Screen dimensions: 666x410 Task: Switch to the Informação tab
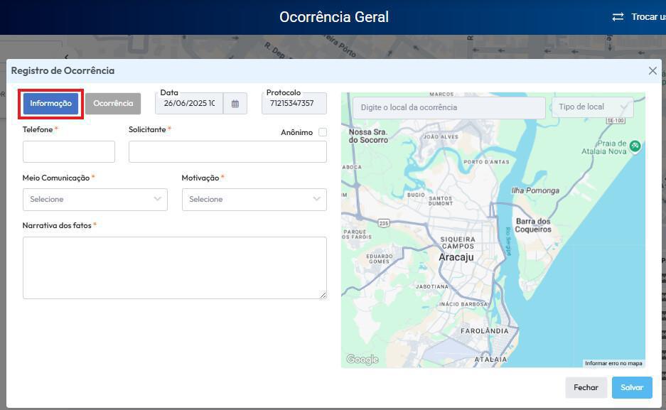tap(50, 104)
